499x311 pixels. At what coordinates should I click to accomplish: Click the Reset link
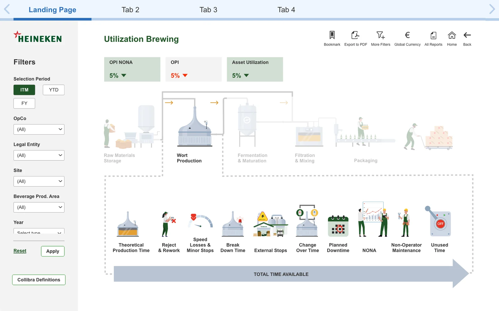tap(20, 251)
